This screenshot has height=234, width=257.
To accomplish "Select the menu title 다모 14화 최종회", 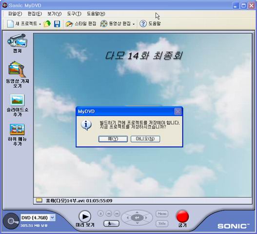I will (143, 56).
